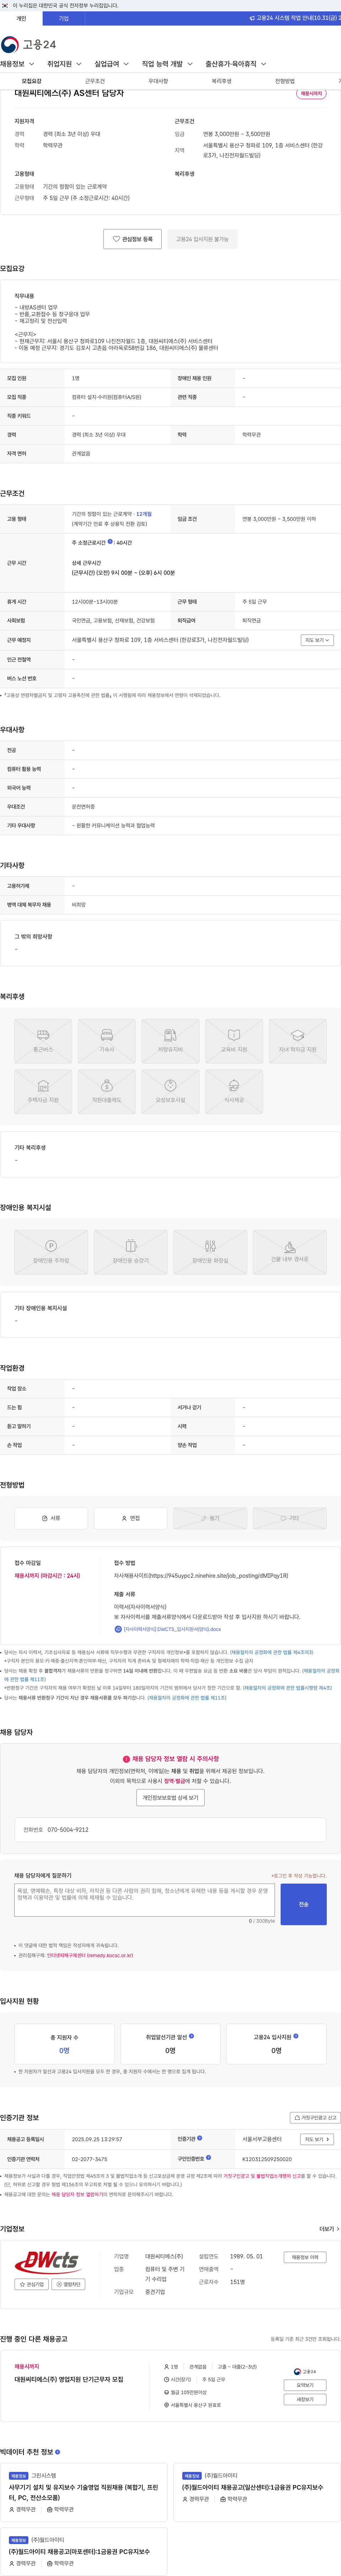Click the 인증기관 info icon
The width and height of the screenshot is (341, 2576).
(x=200, y=2138)
